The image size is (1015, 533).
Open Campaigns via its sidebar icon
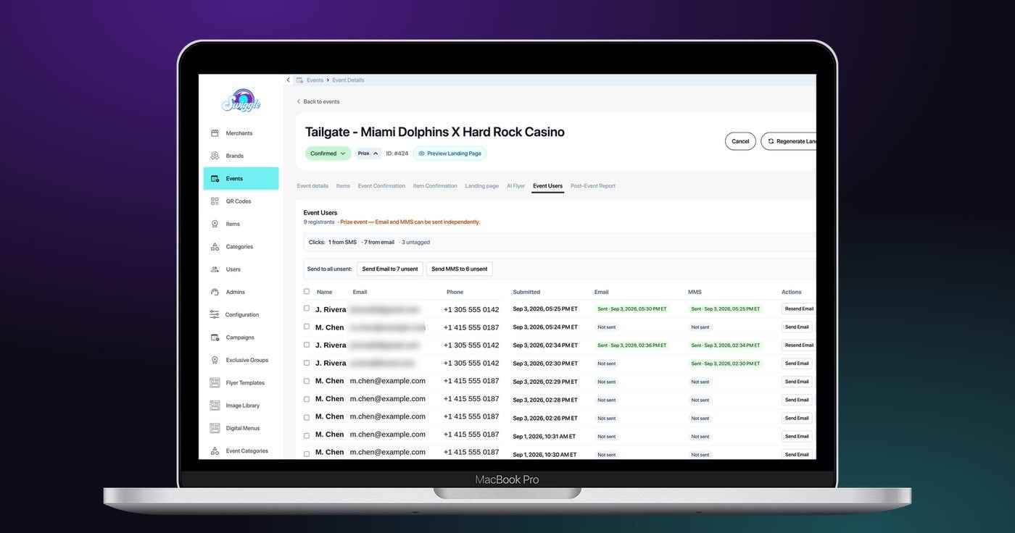(215, 337)
